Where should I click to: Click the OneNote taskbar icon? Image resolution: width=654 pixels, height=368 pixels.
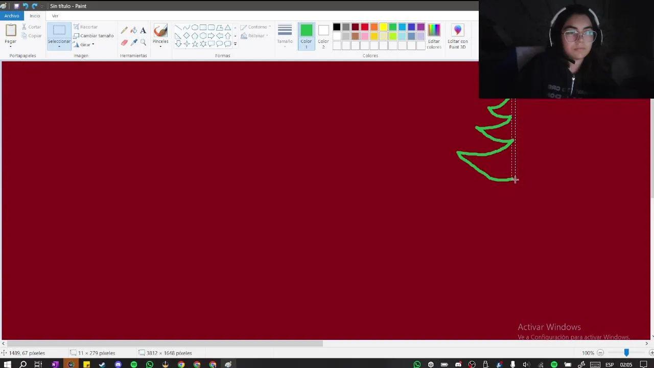coord(55,364)
